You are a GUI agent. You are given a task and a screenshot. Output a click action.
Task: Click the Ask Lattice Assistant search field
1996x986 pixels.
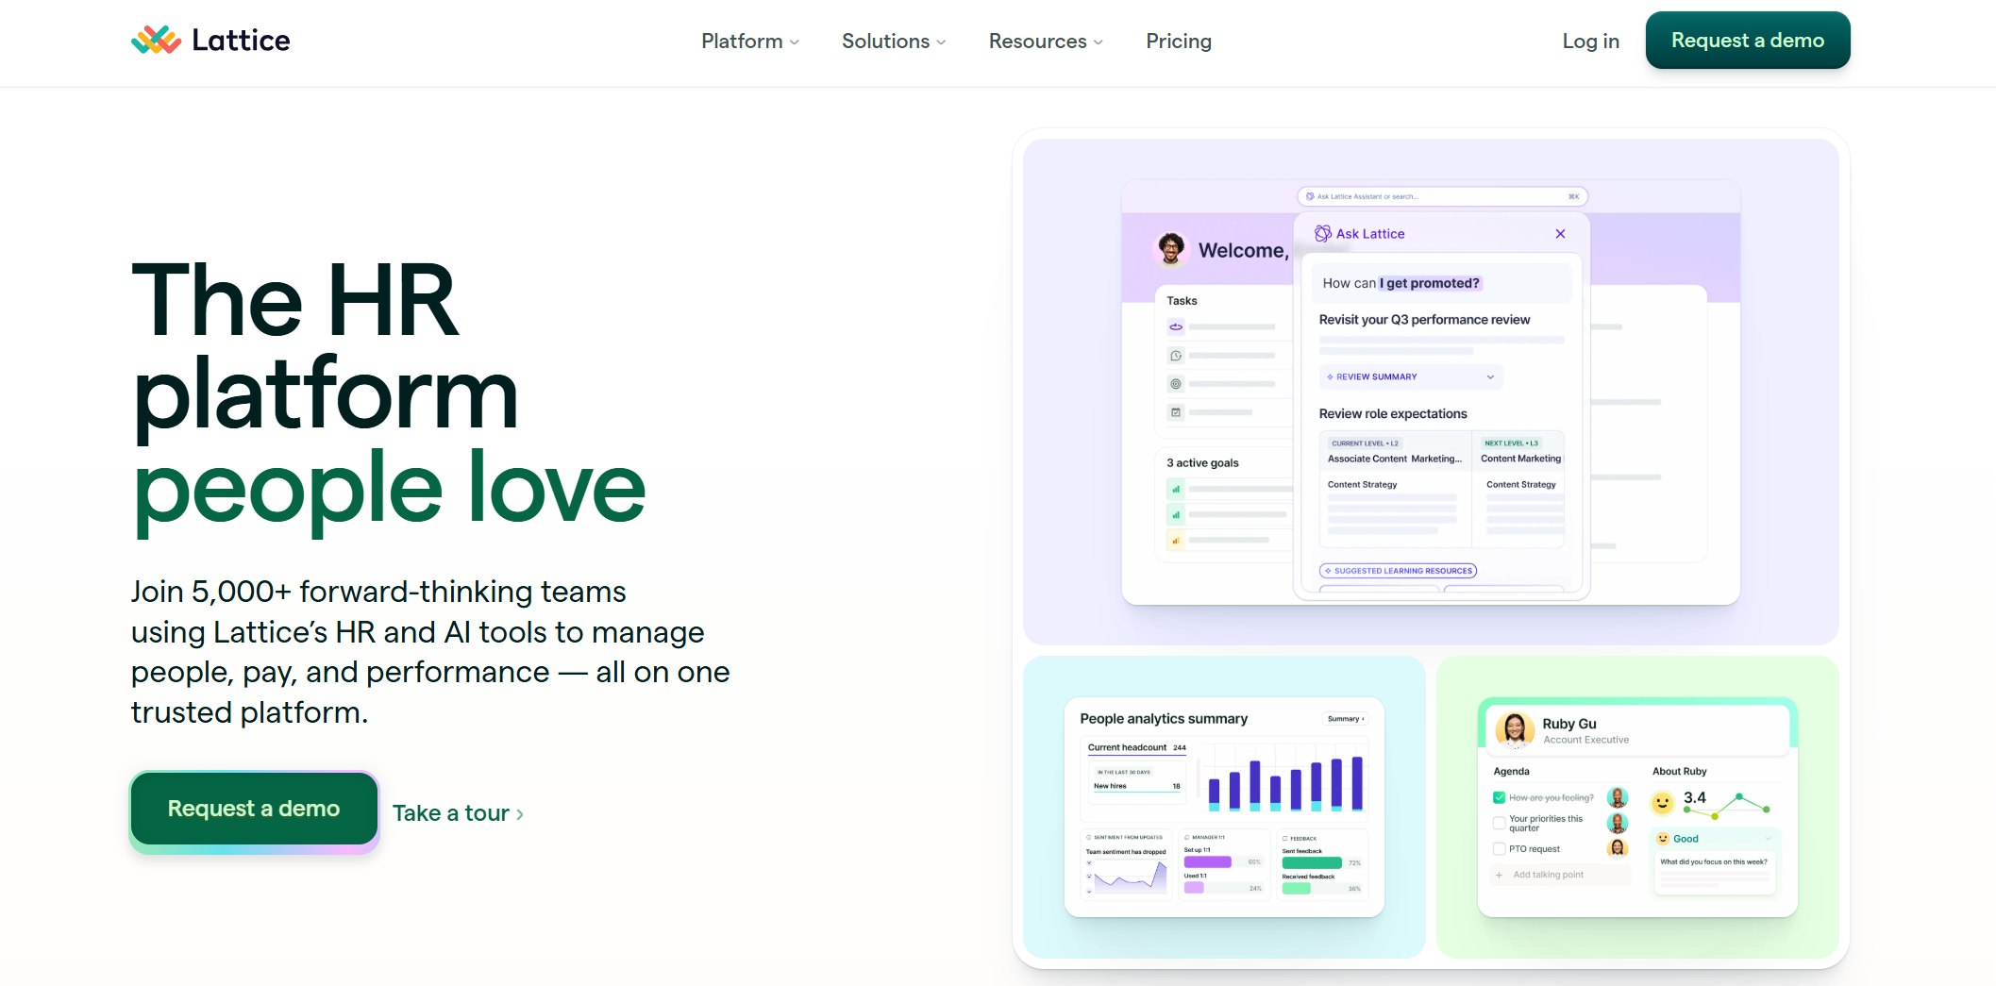tap(1441, 196)
